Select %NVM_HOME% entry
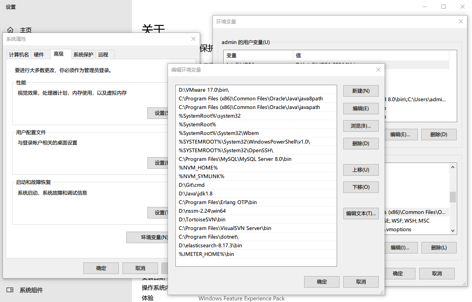This screenshot has height=302, width=472. tap(256, 168)
